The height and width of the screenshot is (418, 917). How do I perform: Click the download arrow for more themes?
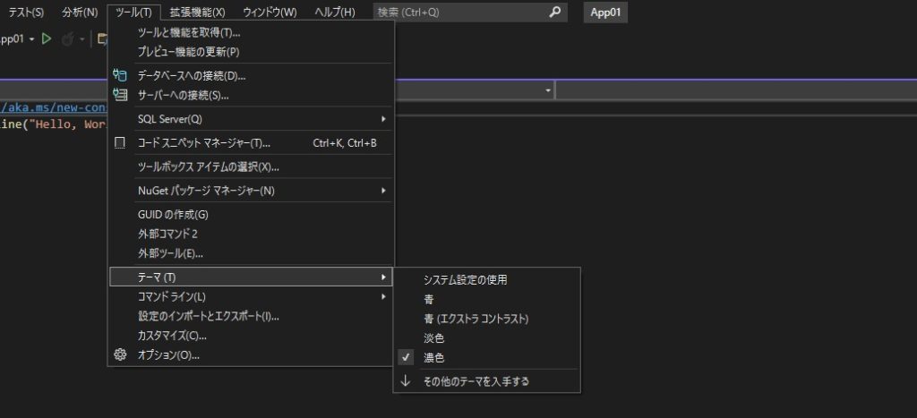[406, 380]
